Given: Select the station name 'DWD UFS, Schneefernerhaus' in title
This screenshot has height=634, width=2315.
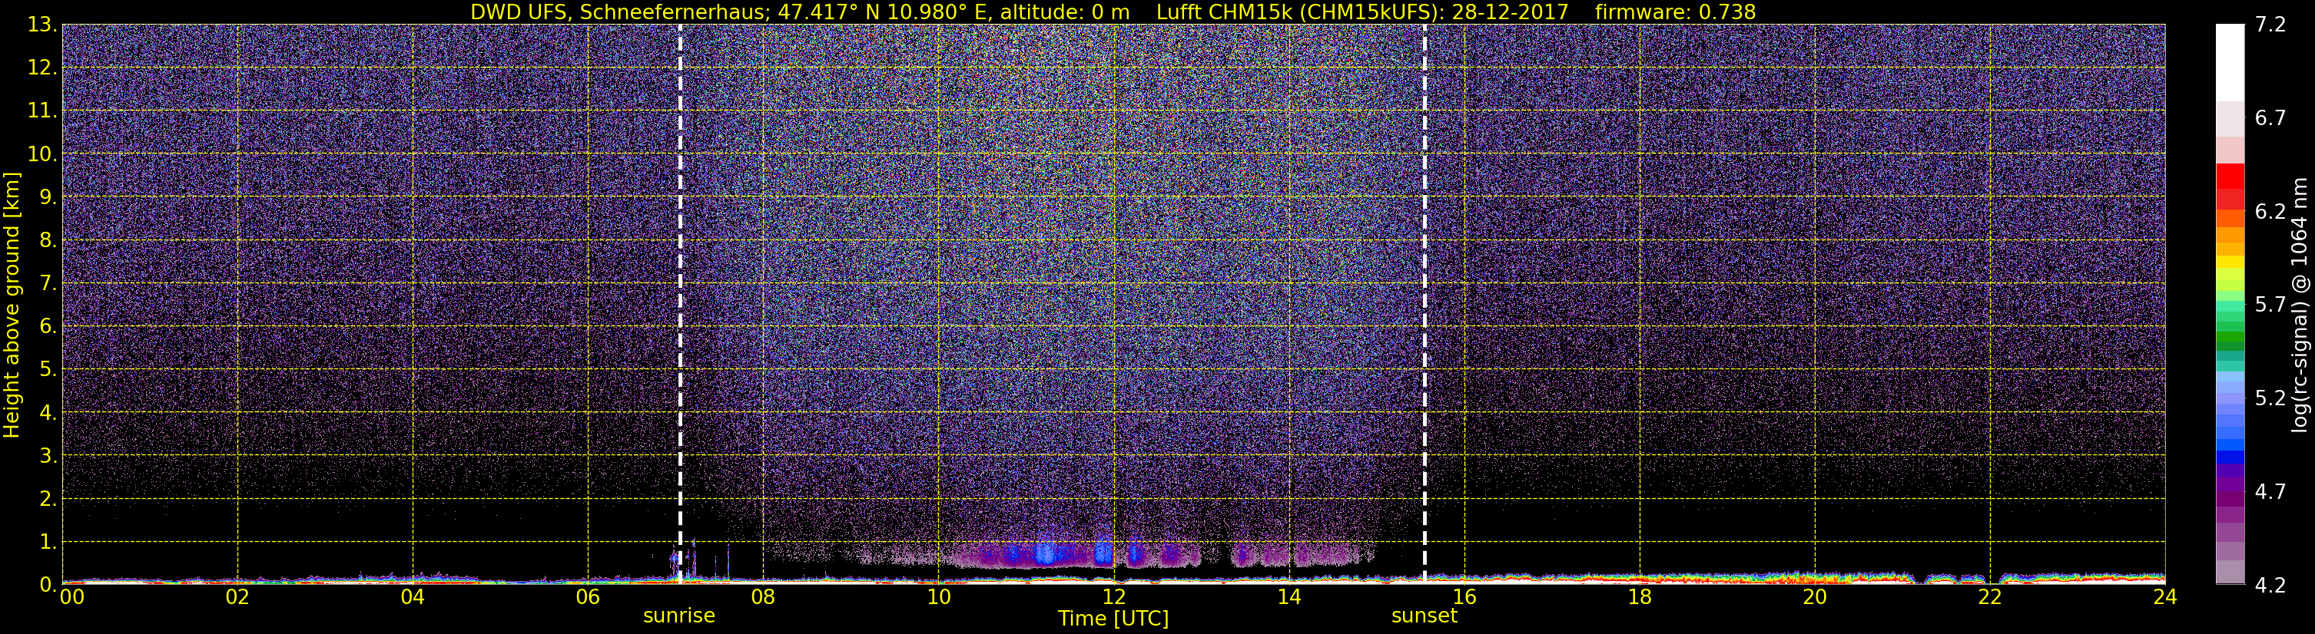Looking at the screenshot, I should pyautogui.click(x=618, y=12).
